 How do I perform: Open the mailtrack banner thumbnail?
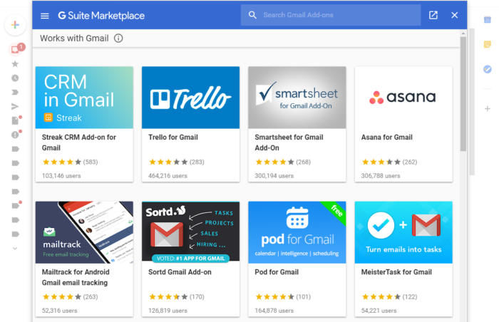click(84, 232)
